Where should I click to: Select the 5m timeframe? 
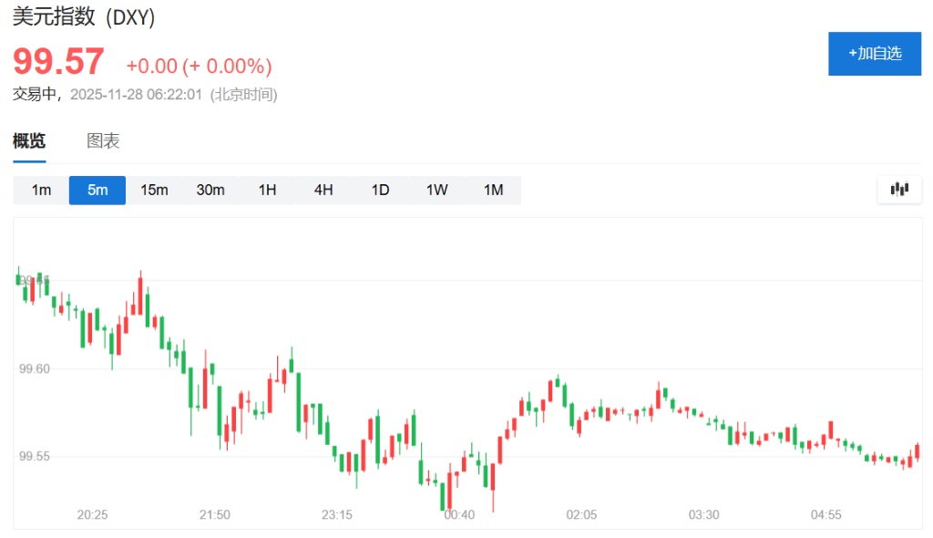(x=97, y=190)
